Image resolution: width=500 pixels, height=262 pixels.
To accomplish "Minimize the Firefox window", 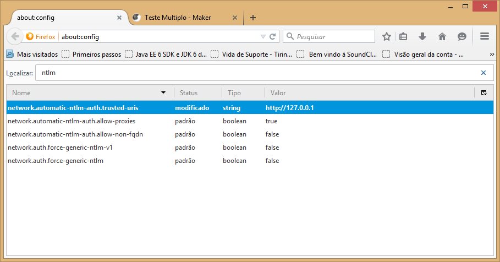I will tap(450, 7).
